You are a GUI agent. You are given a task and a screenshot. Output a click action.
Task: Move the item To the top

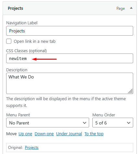(x=94, y=134)
